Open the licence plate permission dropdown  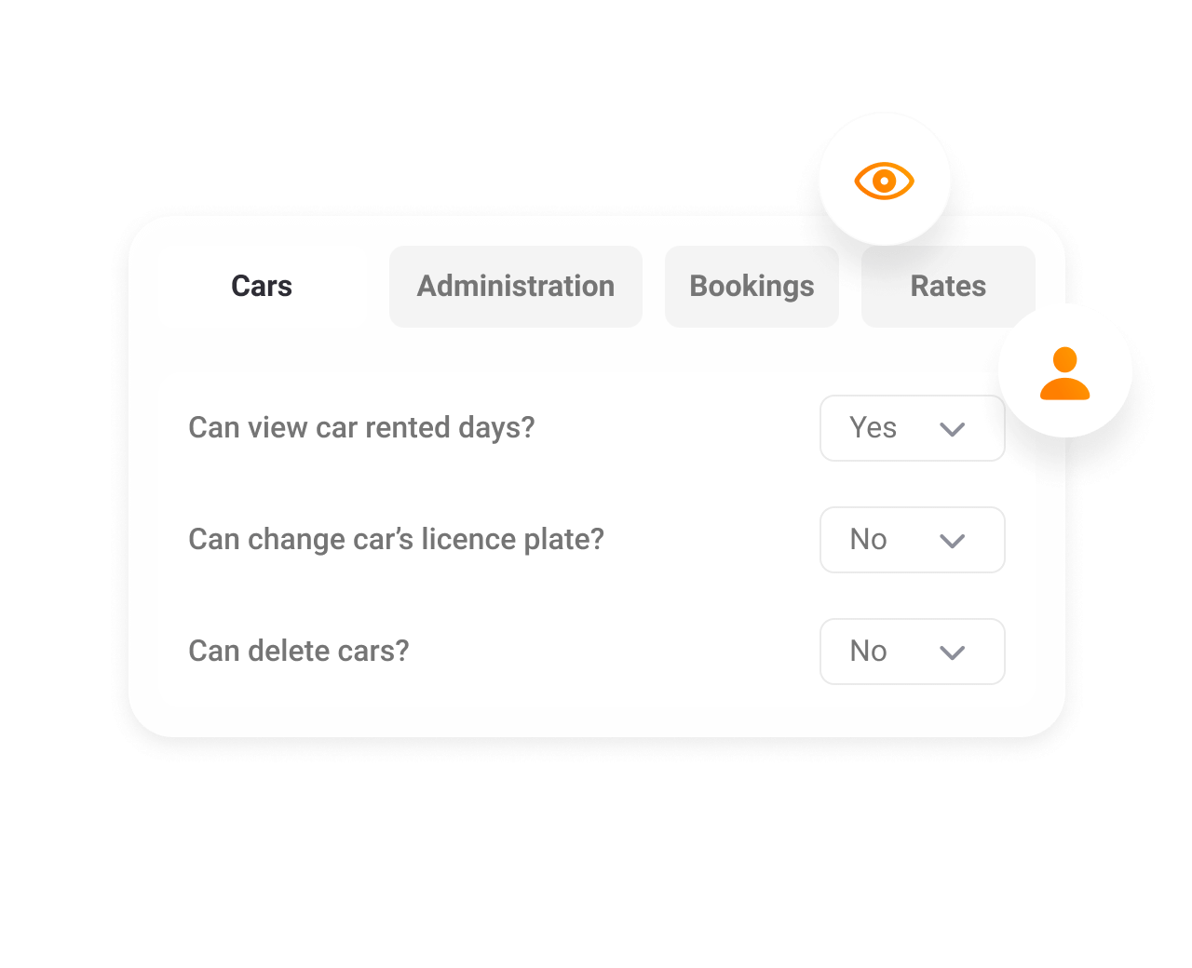click(x=912, y=540)
